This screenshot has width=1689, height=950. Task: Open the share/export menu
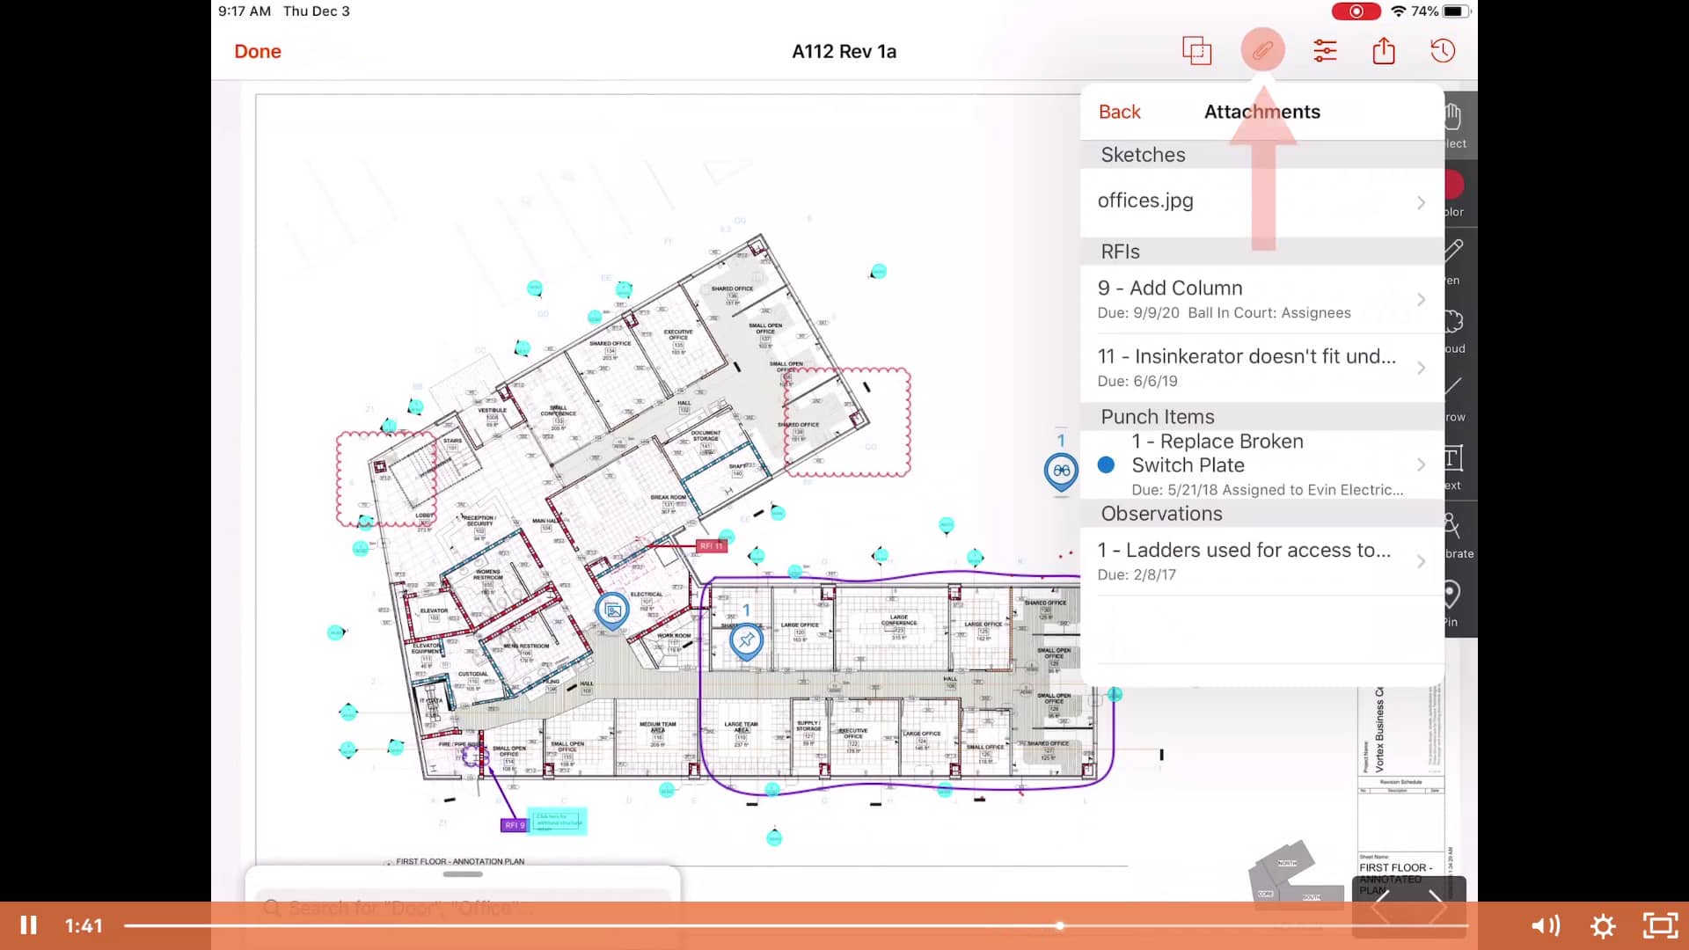pyautogui.click(x=1384, y=51)
